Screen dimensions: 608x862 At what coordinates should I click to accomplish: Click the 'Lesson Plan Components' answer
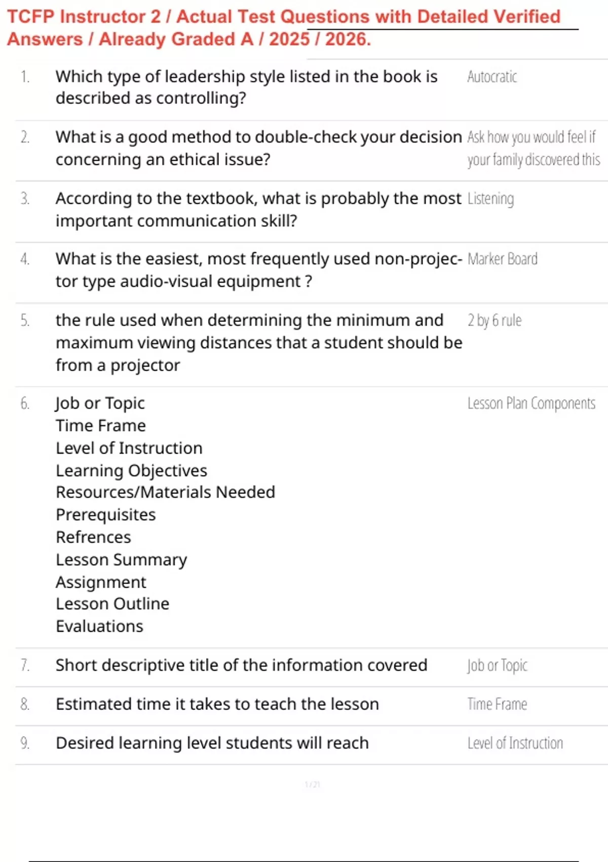click(x=531, y=404)
